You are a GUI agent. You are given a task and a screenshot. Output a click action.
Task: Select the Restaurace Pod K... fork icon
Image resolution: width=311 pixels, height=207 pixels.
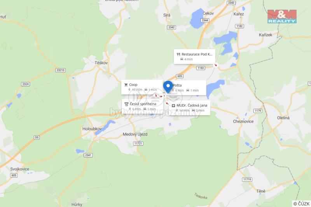coord(178,54)
